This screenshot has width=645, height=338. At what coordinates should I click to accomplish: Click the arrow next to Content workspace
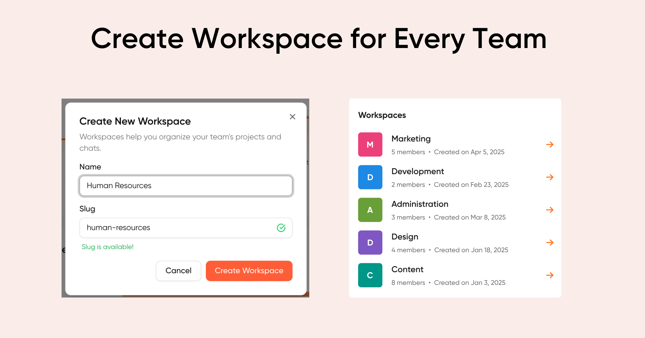click(x=550, y=275)
